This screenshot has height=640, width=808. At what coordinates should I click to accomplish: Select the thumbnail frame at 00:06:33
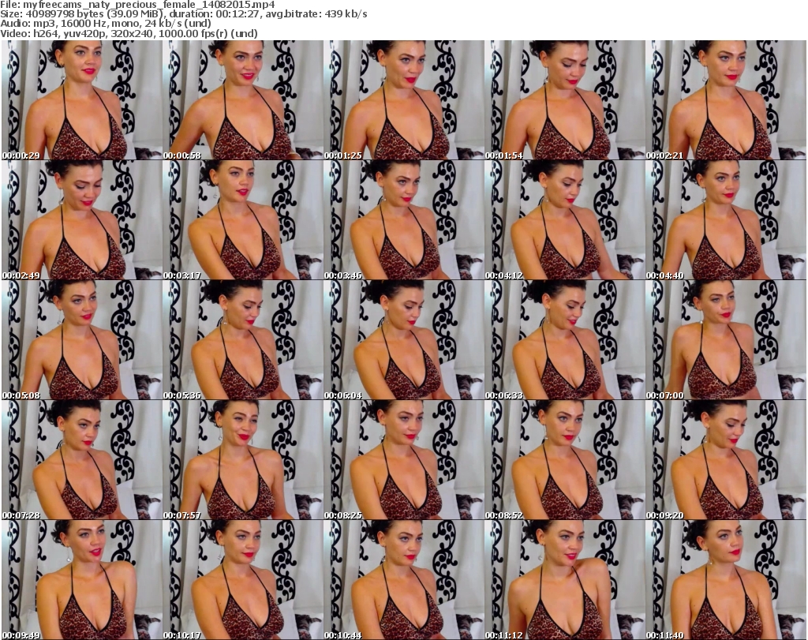pos(565,340)
